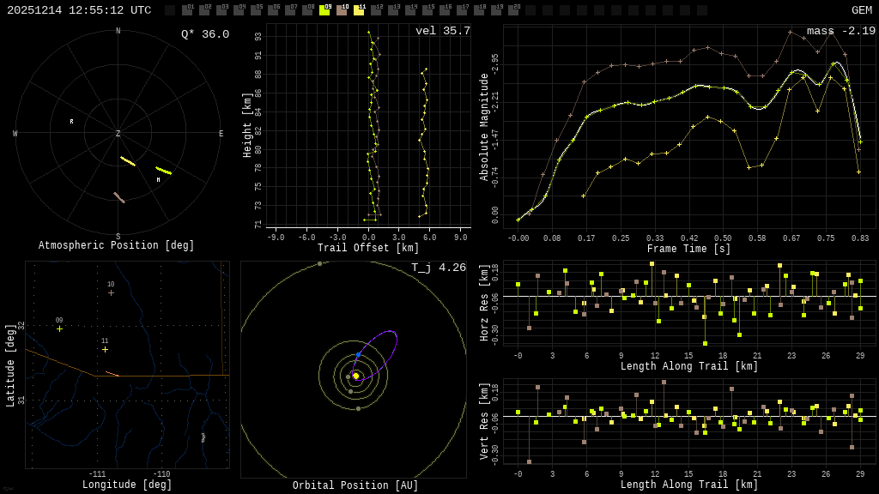Click the R marker in the sky plot
The height and width of the screenshot is (494, 879).
coord(71,122)
